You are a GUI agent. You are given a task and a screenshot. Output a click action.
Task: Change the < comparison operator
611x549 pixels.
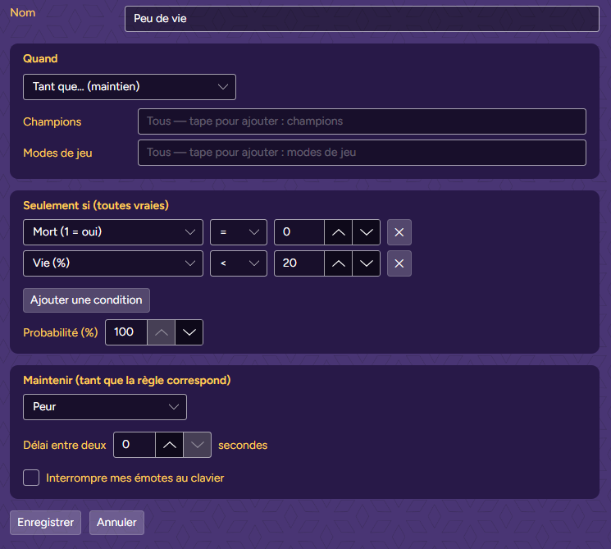click(239, 263)
